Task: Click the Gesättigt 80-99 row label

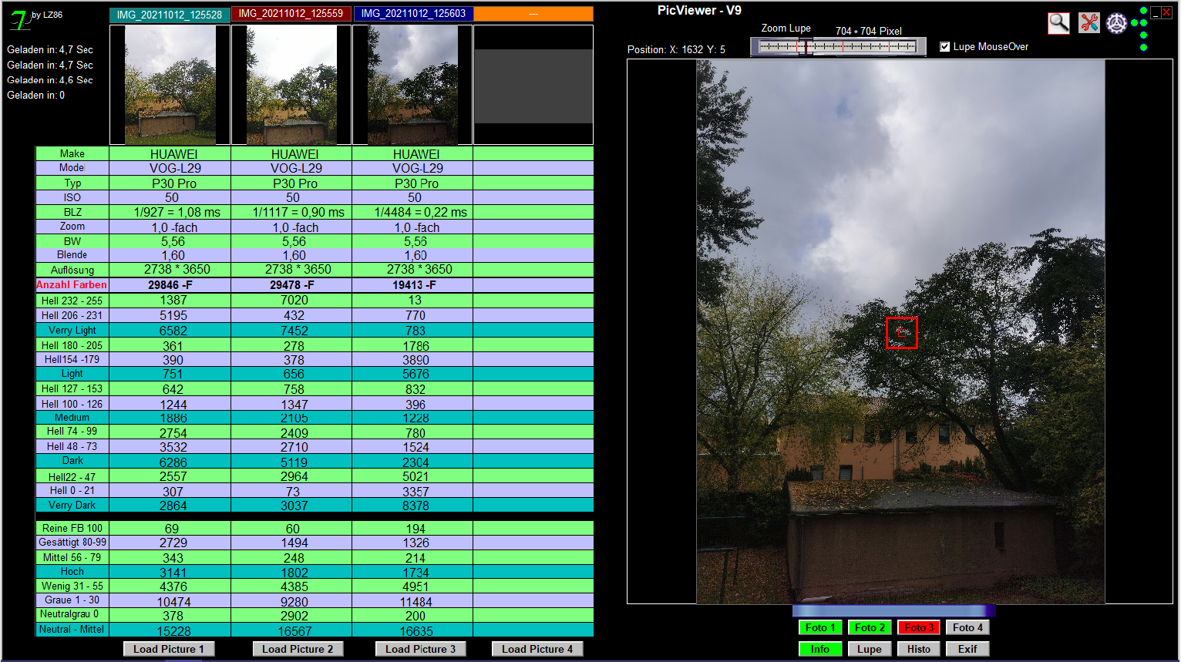Action: (x=72, y=542)
